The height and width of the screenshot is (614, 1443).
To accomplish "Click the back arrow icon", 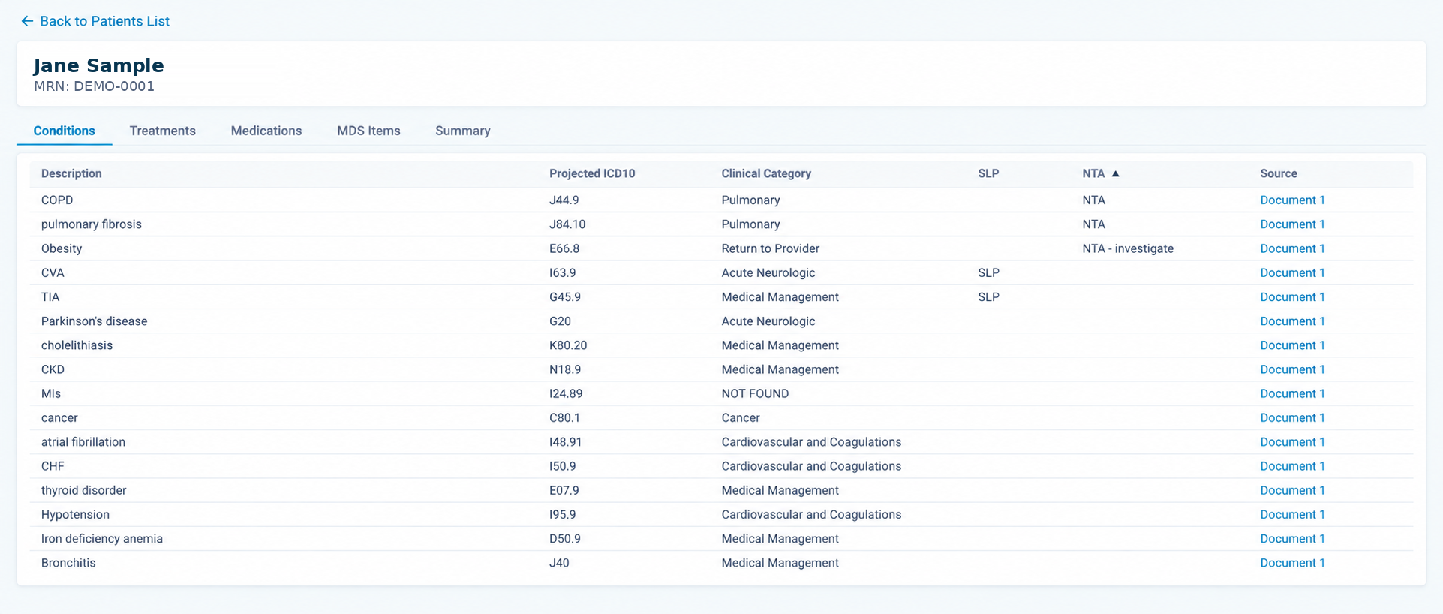I will [27, 21].
